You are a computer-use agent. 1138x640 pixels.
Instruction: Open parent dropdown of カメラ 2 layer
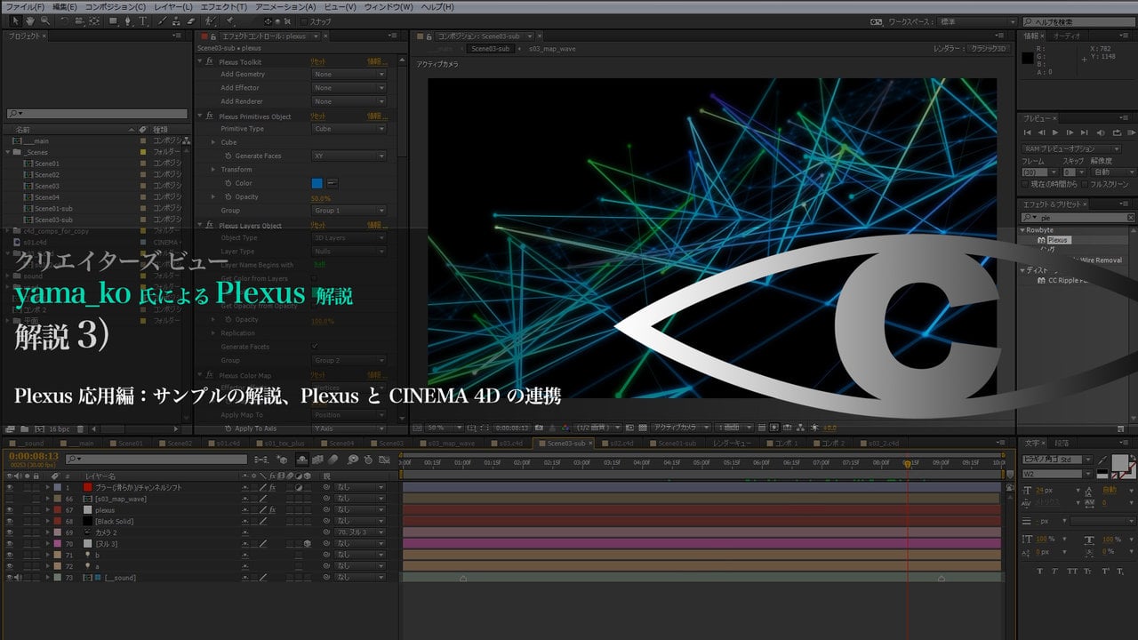coord(360,532)
